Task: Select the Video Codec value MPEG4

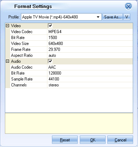Action: 90,32
